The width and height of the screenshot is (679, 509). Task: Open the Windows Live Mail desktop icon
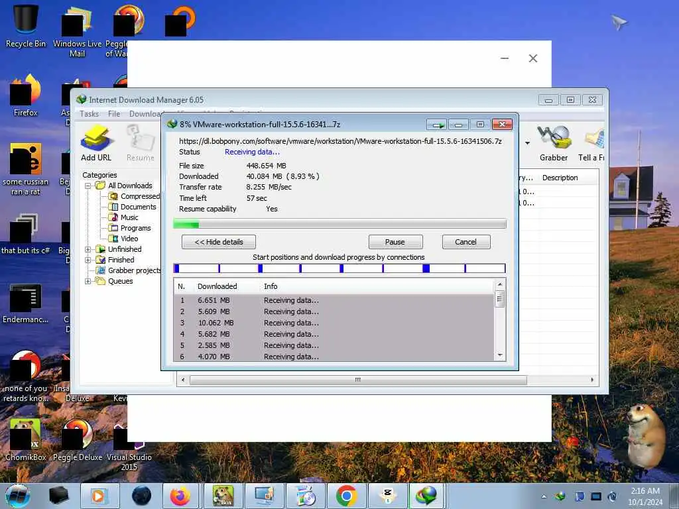click(77, 32)
